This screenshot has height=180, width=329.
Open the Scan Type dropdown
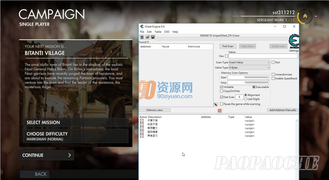pyautogui.click(x=250, y=63)
